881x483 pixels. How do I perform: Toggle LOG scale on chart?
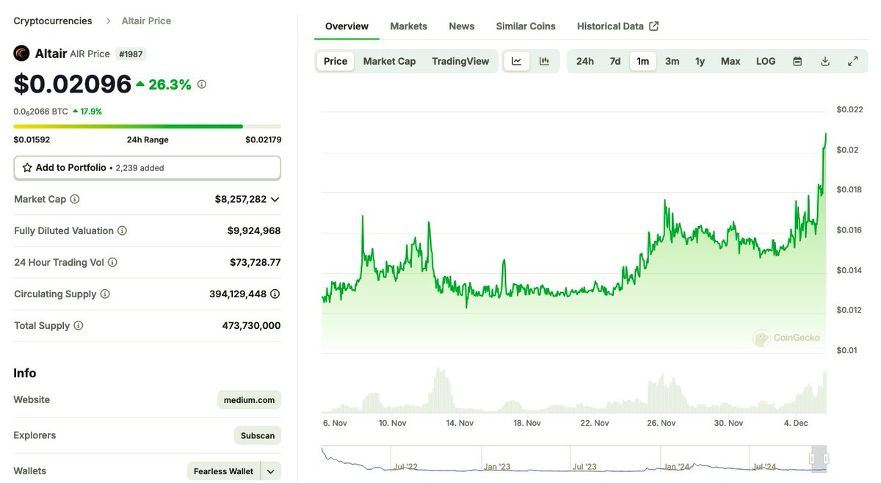(766, 62)
